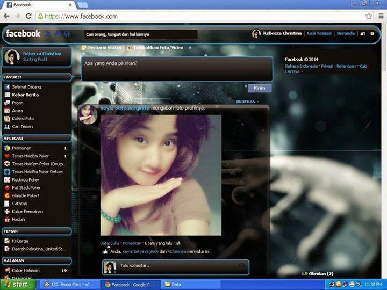Screen dimensions: 387x290
Task: Click the Hadiah gift icon
Action: [7, 219]
